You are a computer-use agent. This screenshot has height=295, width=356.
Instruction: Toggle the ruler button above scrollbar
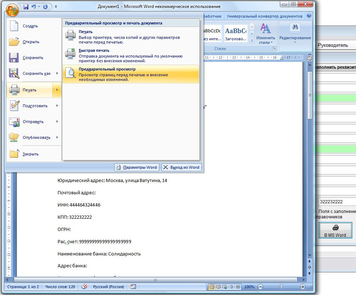[310, 58]
